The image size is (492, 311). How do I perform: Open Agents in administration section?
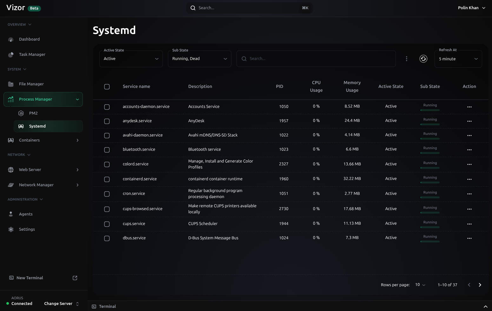click(43, 214)
